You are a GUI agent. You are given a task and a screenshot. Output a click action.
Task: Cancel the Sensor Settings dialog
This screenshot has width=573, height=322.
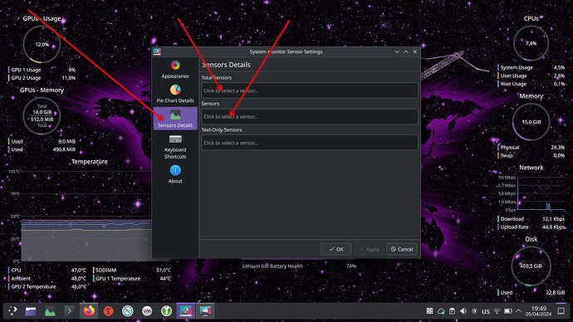point(402,249)
